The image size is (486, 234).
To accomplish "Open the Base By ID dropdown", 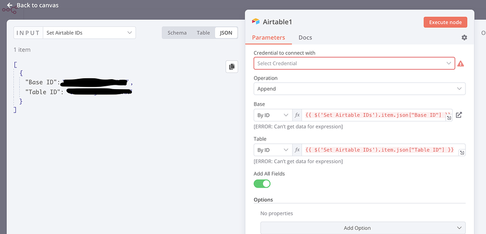I will [273, 115].
